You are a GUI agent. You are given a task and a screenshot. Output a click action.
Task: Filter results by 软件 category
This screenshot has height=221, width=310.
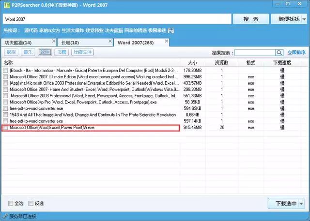pyautogui.click(x=45, y=52)
